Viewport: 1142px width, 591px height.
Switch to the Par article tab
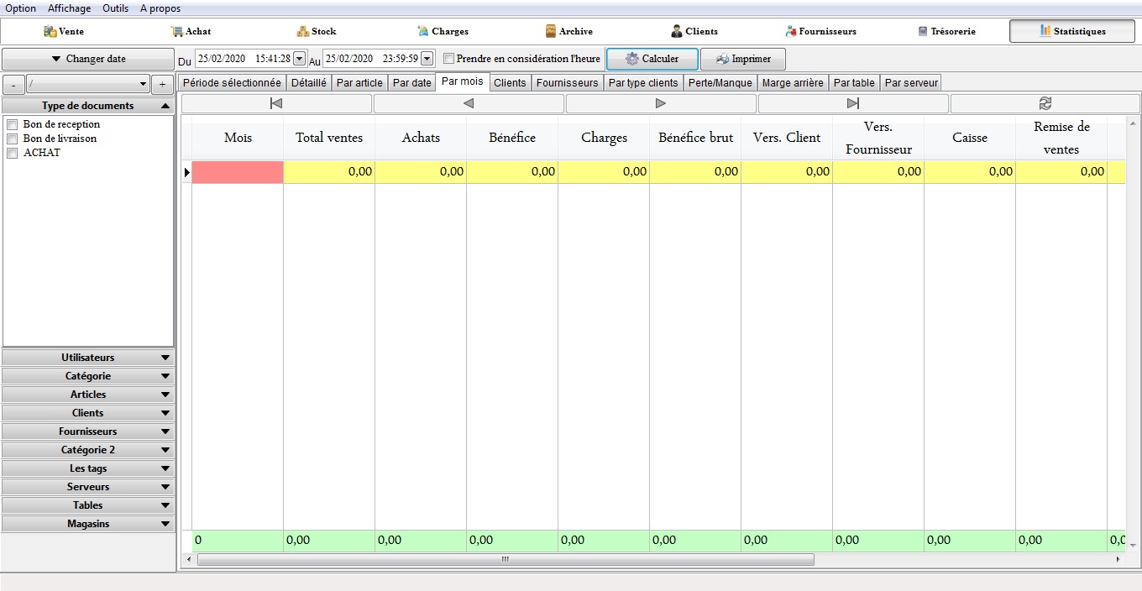click(359, 83)
